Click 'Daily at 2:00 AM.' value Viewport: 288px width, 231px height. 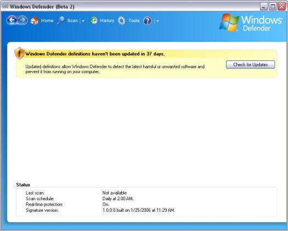118,199
